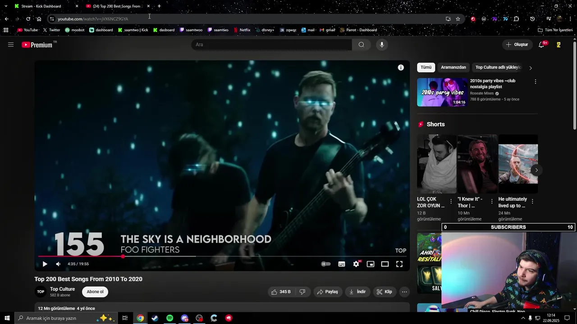Click the Oluştur create button
Viewport: 577px width, 324px height.
[x=517, y=45]
